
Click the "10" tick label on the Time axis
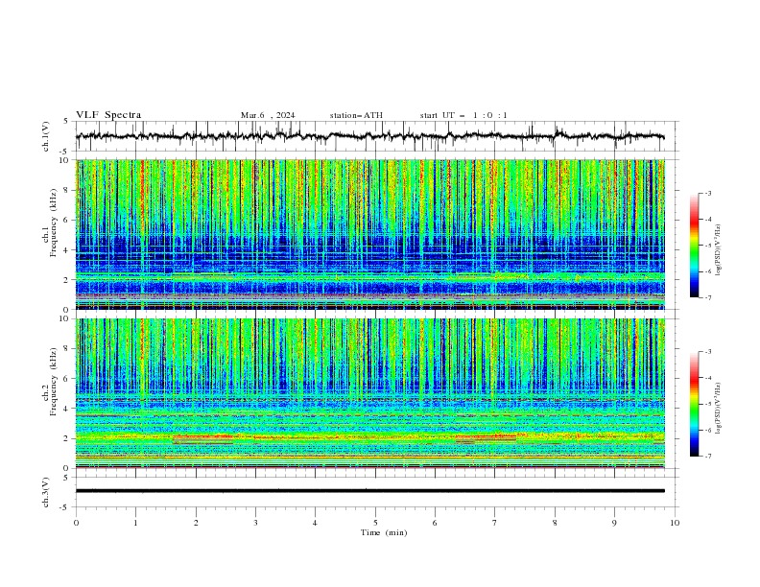click(x=675, y=523)
